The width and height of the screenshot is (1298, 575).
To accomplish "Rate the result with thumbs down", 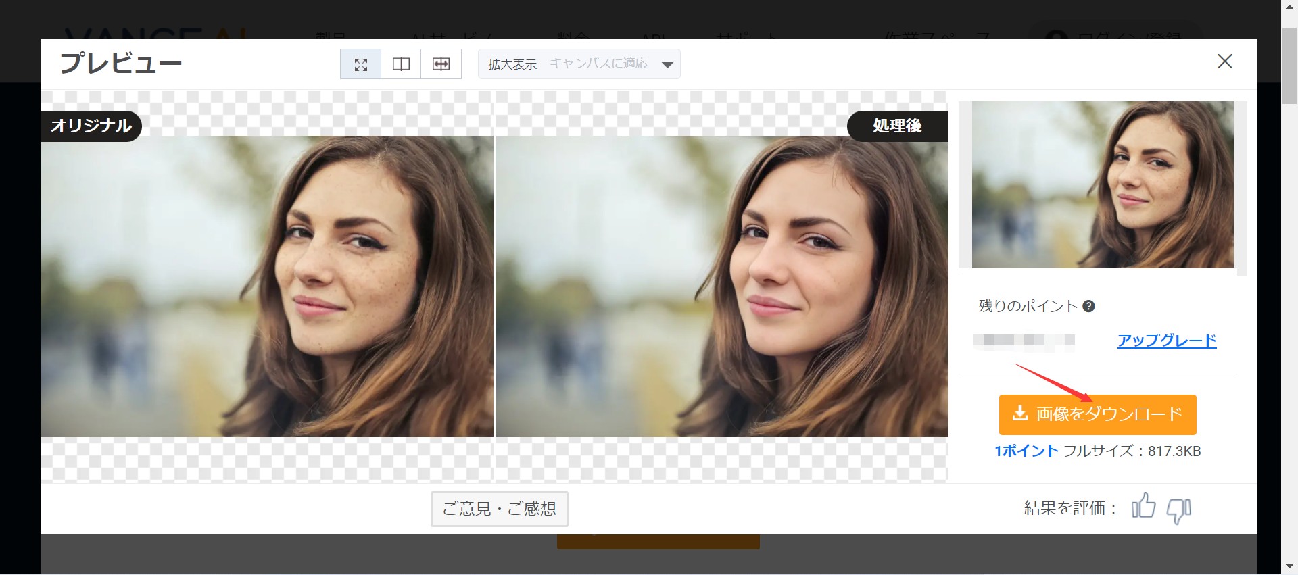I will coord(1179,510).
